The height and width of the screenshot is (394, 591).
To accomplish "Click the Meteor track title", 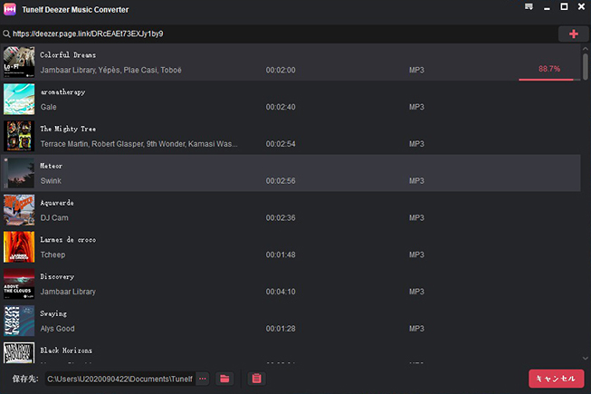I will [52, 166].
